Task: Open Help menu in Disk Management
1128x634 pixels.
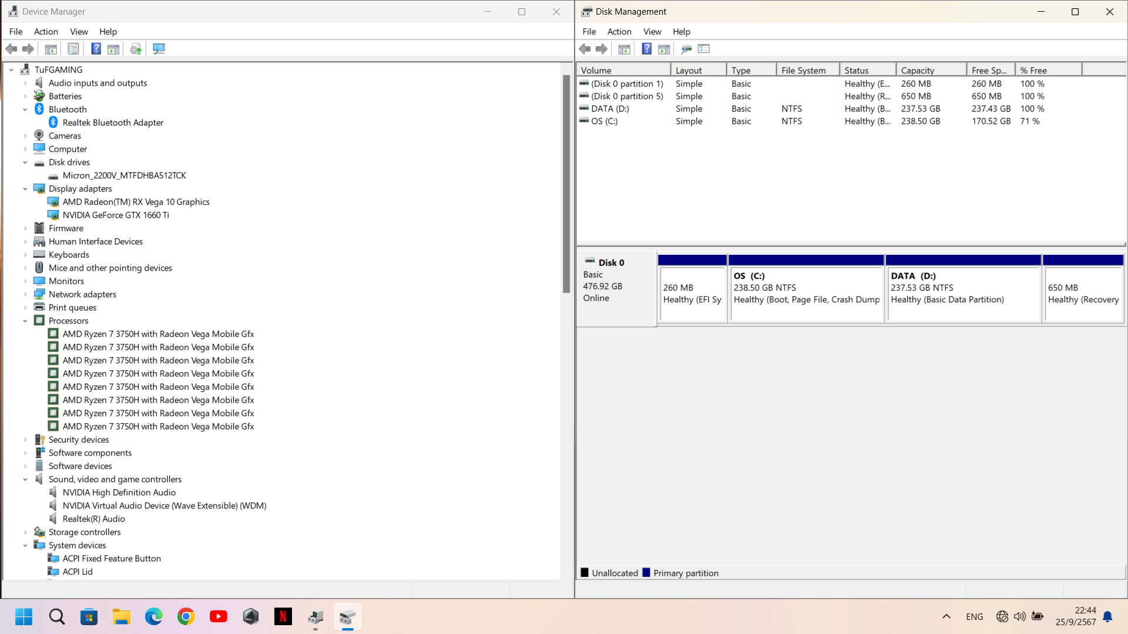Action: pos(681,32)
